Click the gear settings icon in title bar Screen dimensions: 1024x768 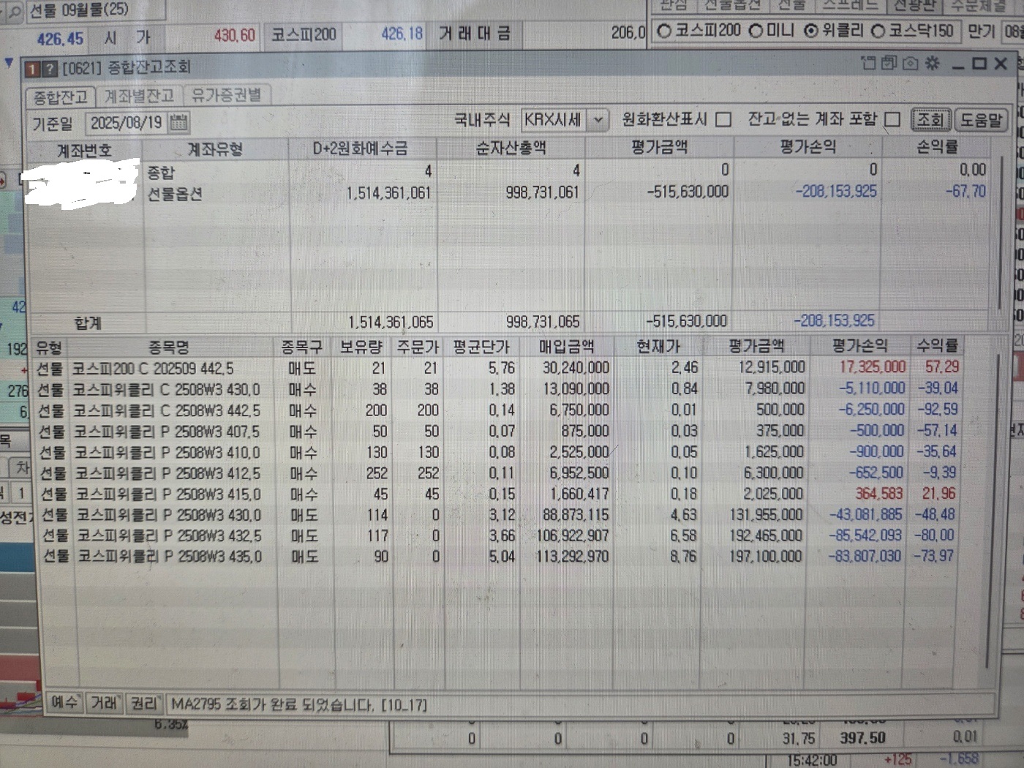(x=932, y=64)
